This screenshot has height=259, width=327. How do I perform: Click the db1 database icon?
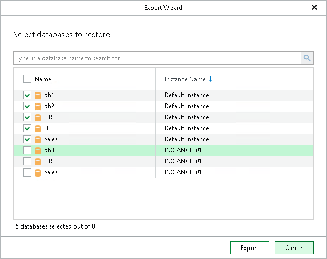38,96
